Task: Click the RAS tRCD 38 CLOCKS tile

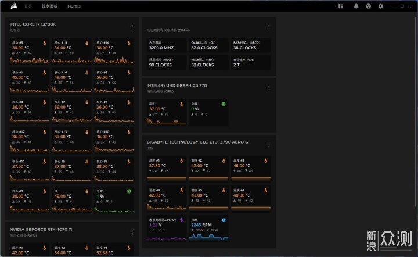Action: pos(251,45)
